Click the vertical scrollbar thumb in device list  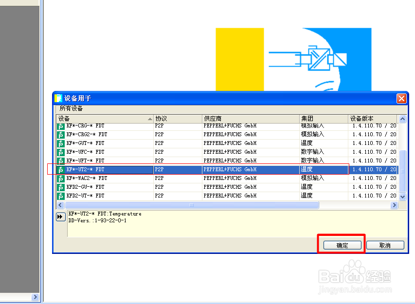(x=402, y=171)
